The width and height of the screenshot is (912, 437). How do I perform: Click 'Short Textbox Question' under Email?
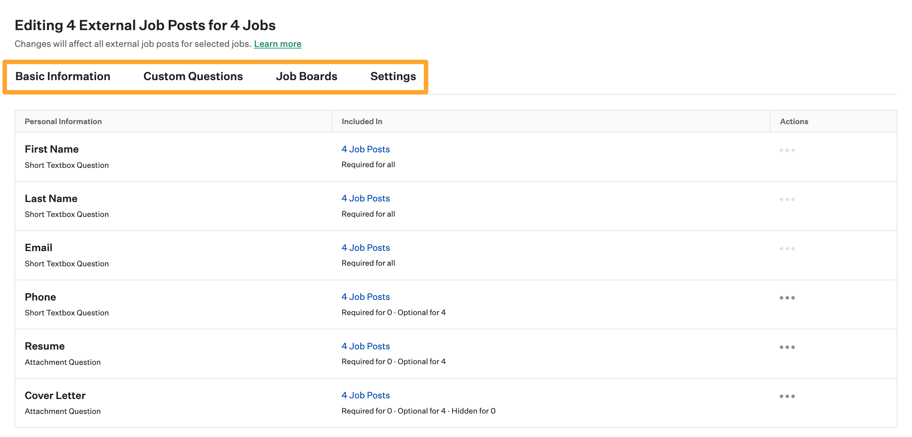click(x=67, y=264)
